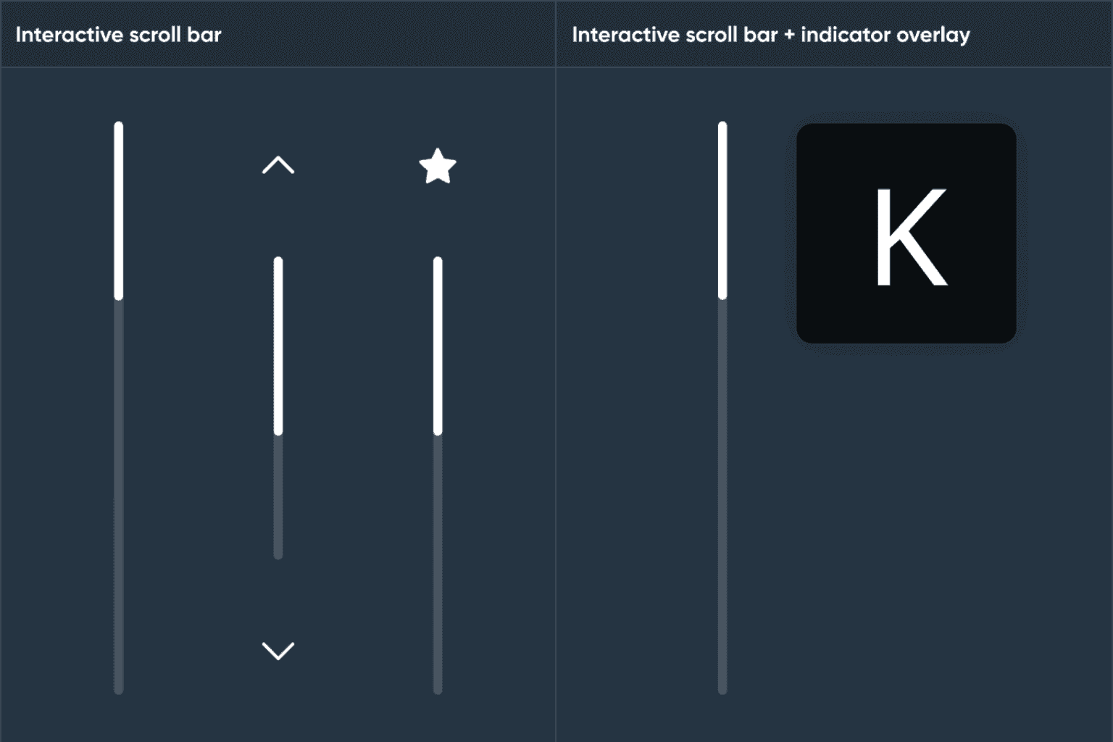
Task: Click the white thumb of the leftmost scroll bar
Action: coord(119,210)
